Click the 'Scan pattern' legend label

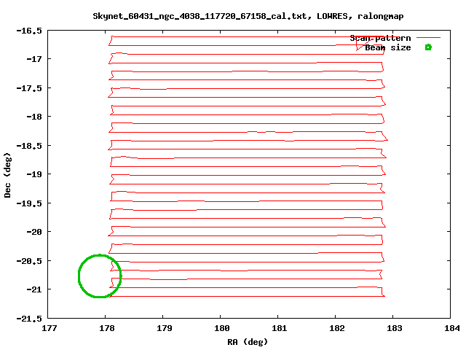(x=380, y=38)
